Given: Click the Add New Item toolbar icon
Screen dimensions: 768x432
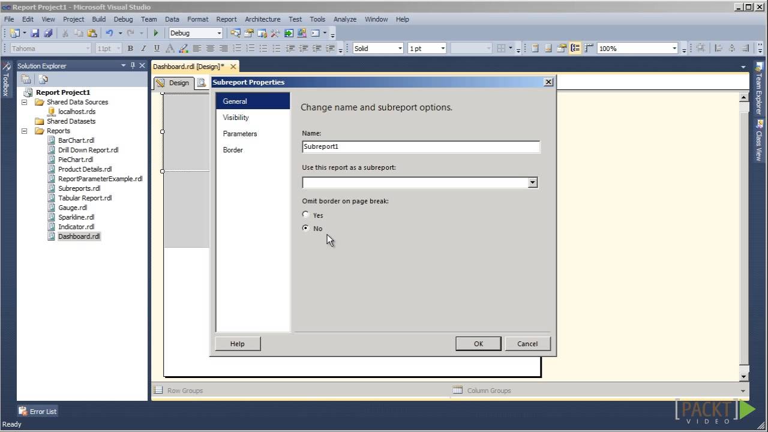Looking at the screenshot, I should (x=14, y=34).
